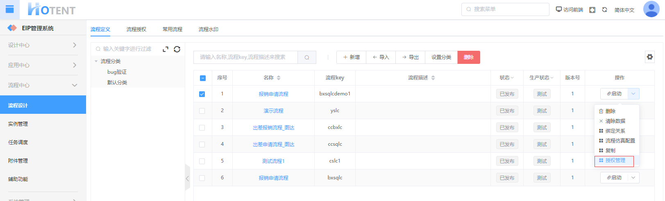Image resolution: width=665 pixels, height=201 pixels.
Task: Click the red 删除 button
Action: (x=468, y=57)
